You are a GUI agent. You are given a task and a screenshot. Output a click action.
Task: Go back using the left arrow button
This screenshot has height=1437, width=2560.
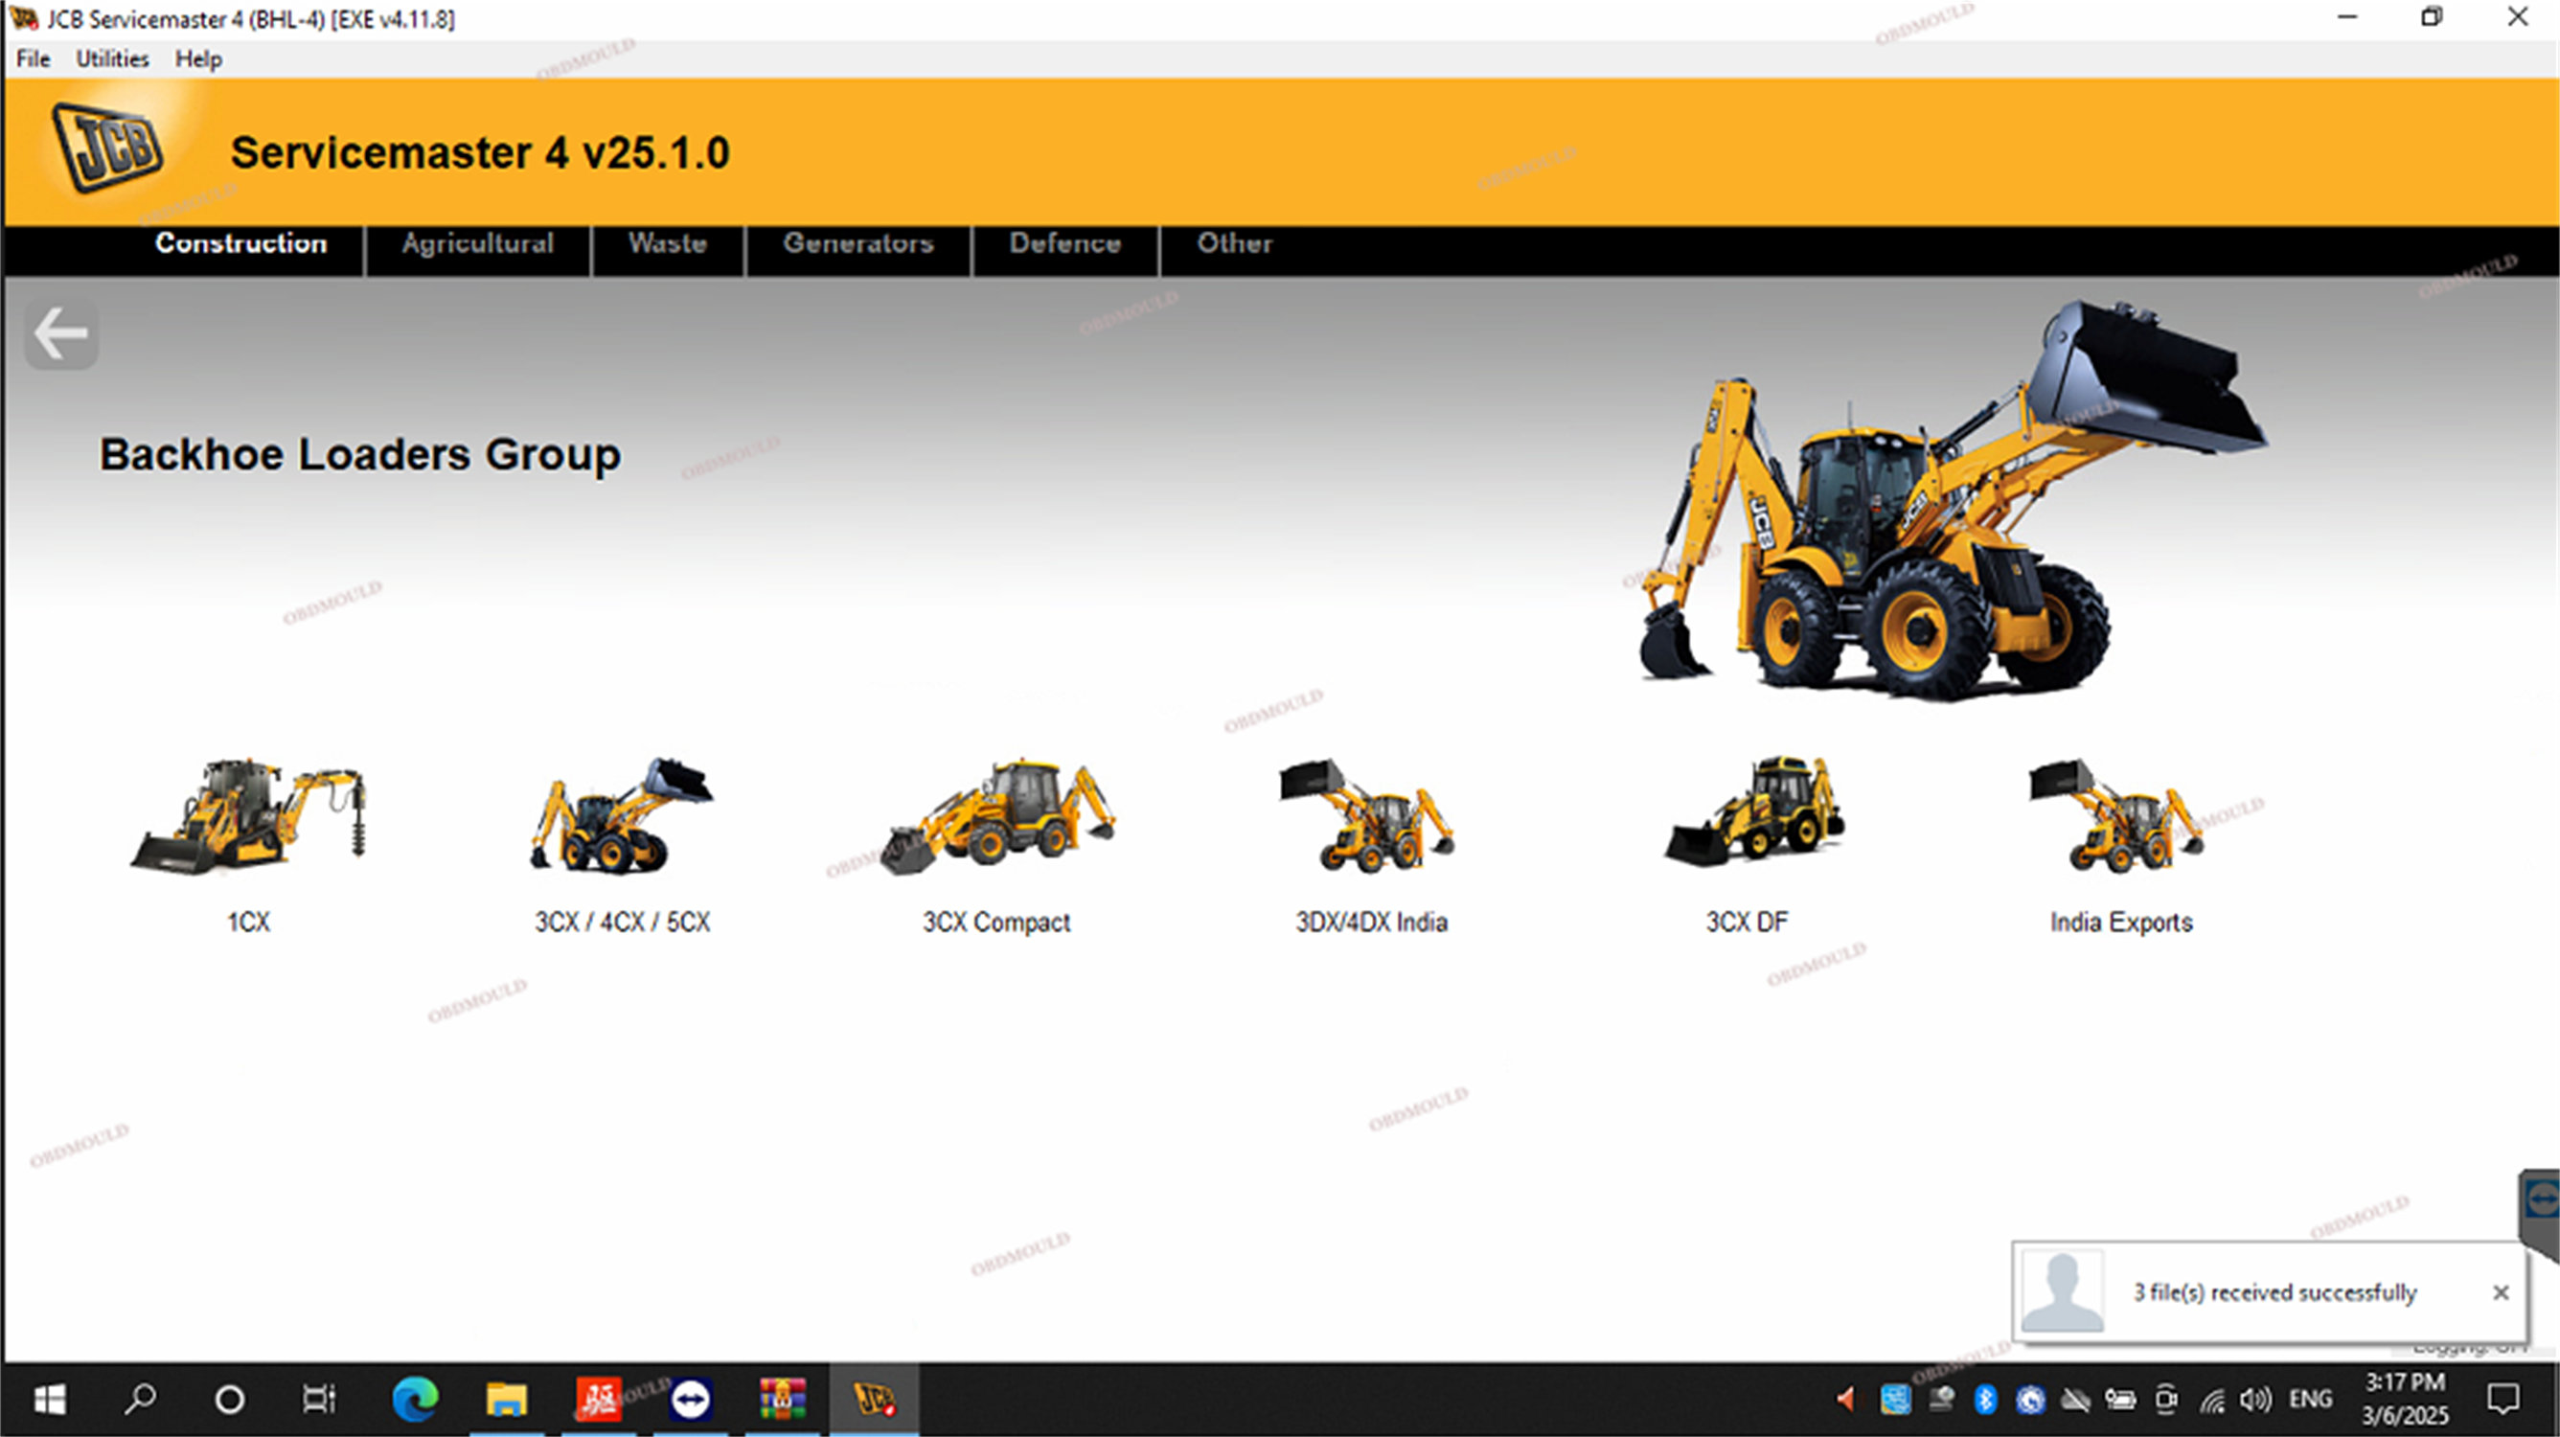point(60,334)
